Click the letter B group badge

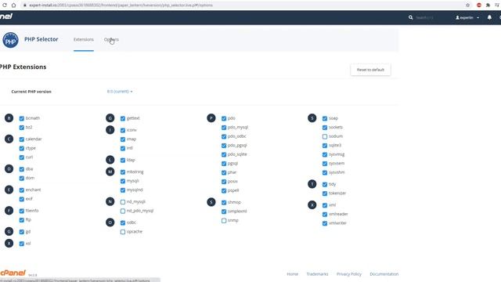[9, 118]
